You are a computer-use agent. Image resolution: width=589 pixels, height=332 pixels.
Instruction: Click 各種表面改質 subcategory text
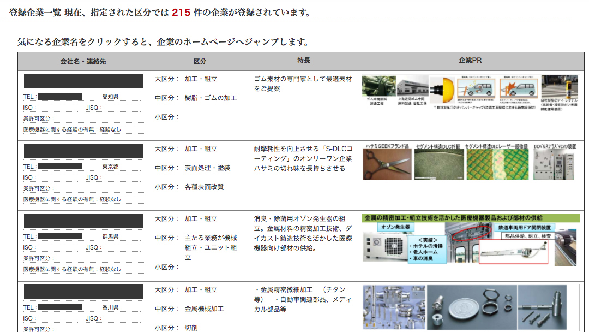point(204,187)
